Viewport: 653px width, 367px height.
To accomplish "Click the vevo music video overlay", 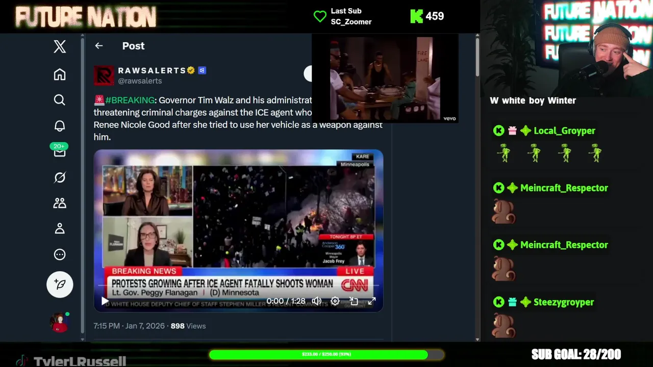I will click(385, 78).
